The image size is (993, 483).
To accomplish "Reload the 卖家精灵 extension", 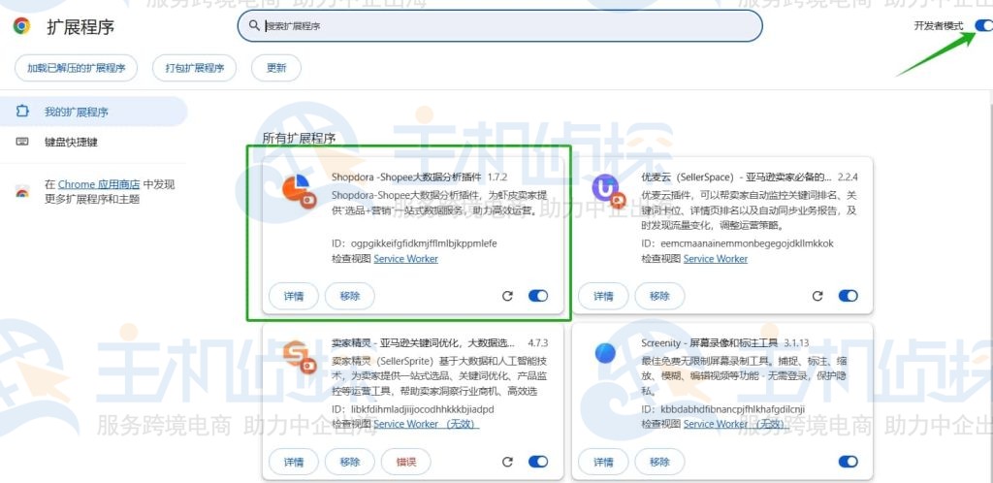I will pyautogui.click(x=507, y=462).
